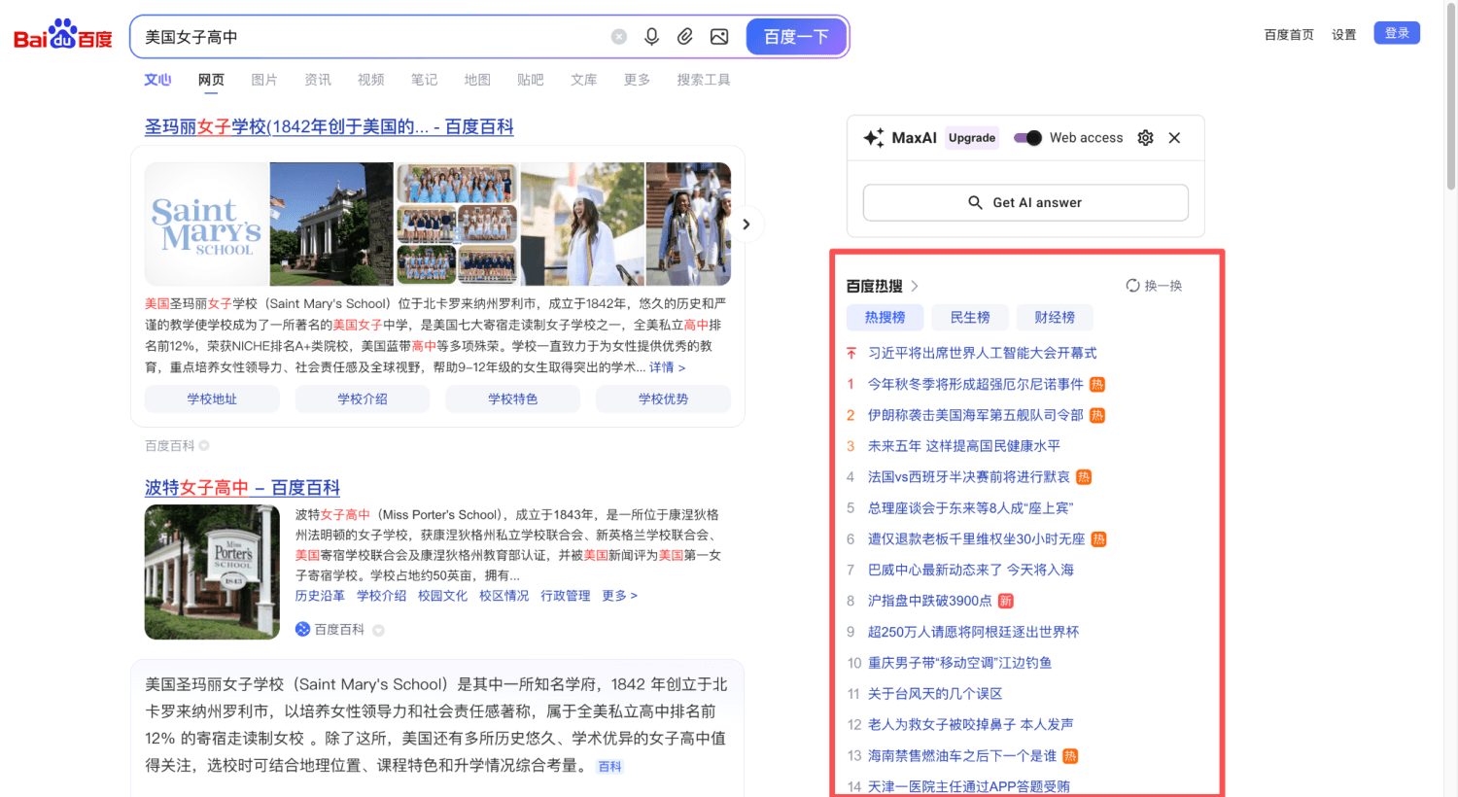Open hot search 关于台风天的几个误区
1458x797 pixels.
tap(935, 694)
